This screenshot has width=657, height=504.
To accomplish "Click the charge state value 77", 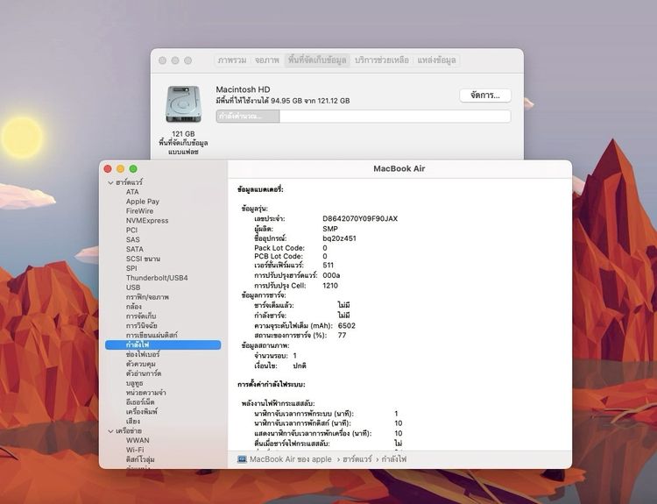I will click(342, 335).
